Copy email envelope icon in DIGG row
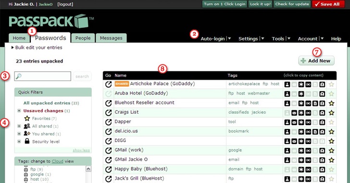350x183 pixels. click(294, 141)
